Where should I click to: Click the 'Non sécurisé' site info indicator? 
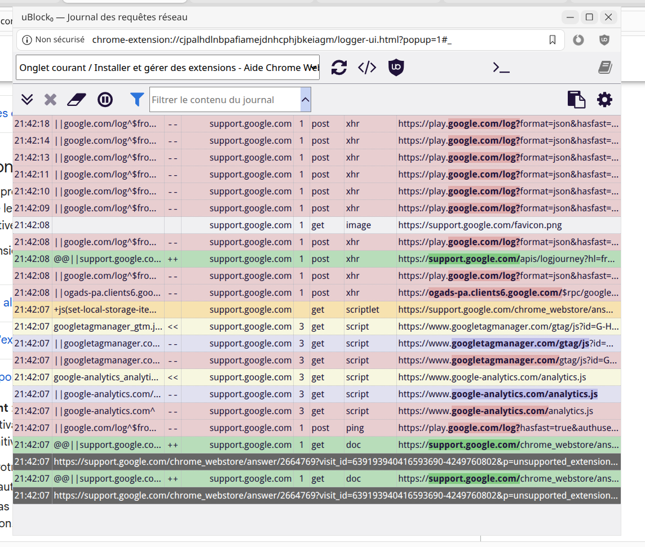pyautogui.click(x=53, y=40)
